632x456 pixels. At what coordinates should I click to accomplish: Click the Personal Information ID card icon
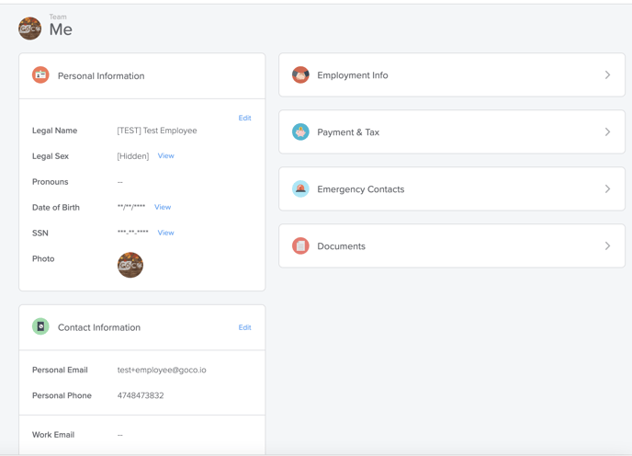tap(40, 75)
